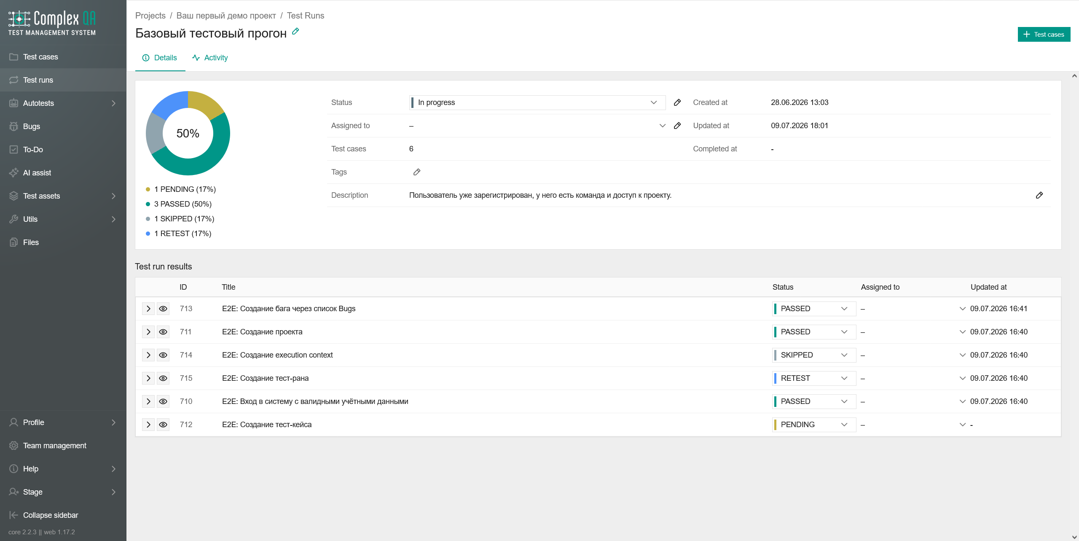1079x541 pixels.
Task: Open Ваш первый демо проект breadcrumb
Action: (226, 16)
